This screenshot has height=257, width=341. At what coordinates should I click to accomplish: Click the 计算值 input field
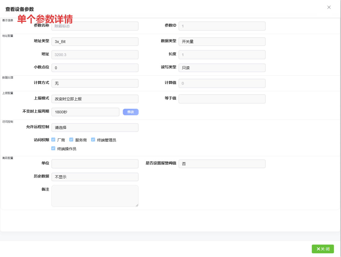pyautogui.click(x=222, y=83)
